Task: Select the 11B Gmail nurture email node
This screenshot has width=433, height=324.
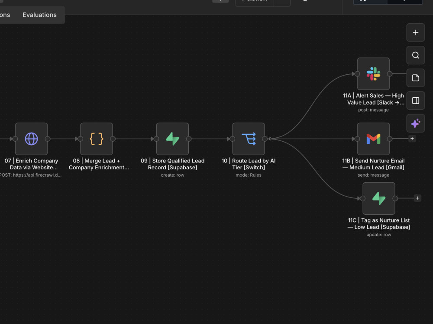Action: 373,139
